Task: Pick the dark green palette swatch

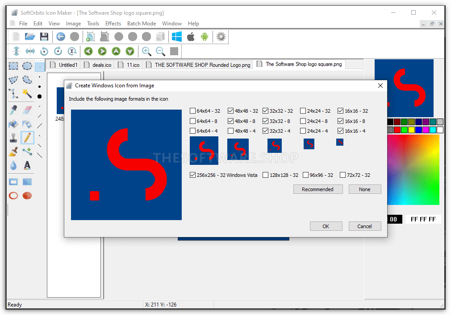Action: (404, 122)
